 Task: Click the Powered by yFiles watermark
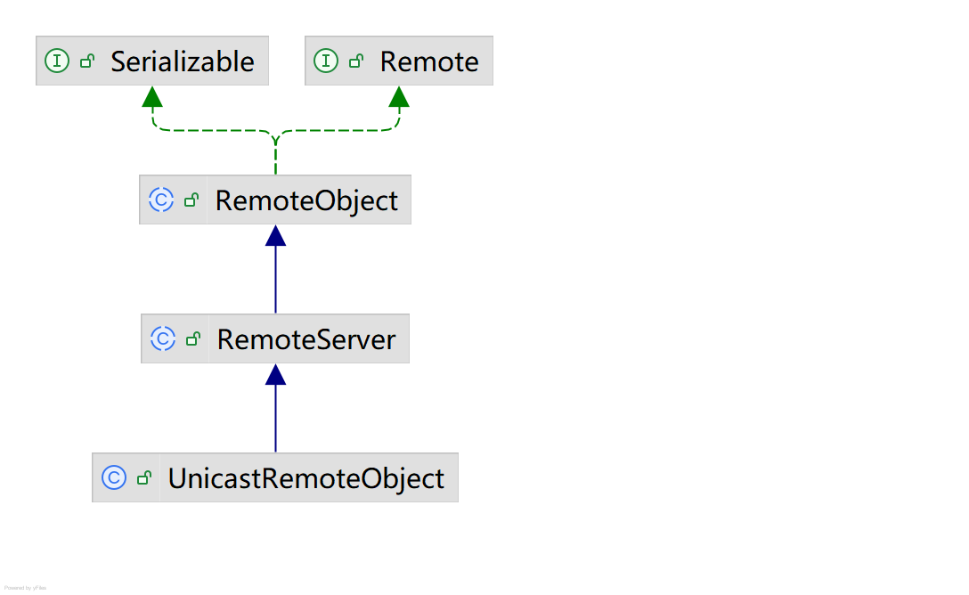click(x=25, y=588)
